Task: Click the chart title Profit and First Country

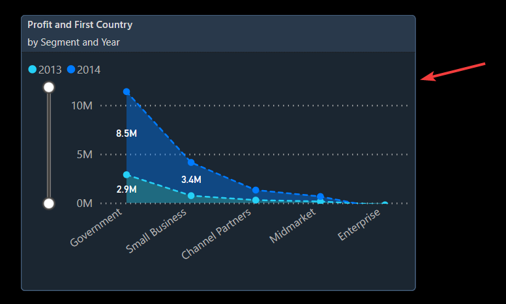Action: 80,25
